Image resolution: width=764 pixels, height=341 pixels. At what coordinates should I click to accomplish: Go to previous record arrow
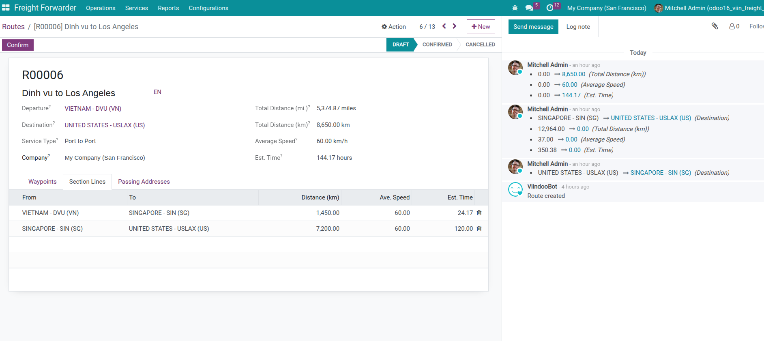point(444,26)
